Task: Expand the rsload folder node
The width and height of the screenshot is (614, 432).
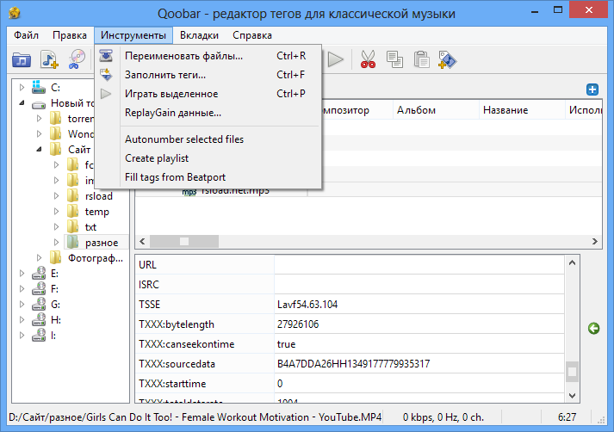Action: pyautogui.click(x=56, y=196)
